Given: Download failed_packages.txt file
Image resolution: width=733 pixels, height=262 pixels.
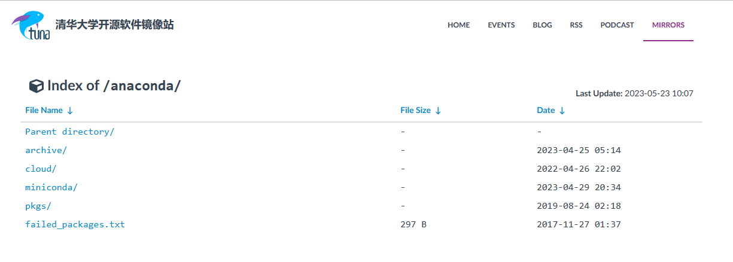Looking at the screenshot, I should click(75, 224).
